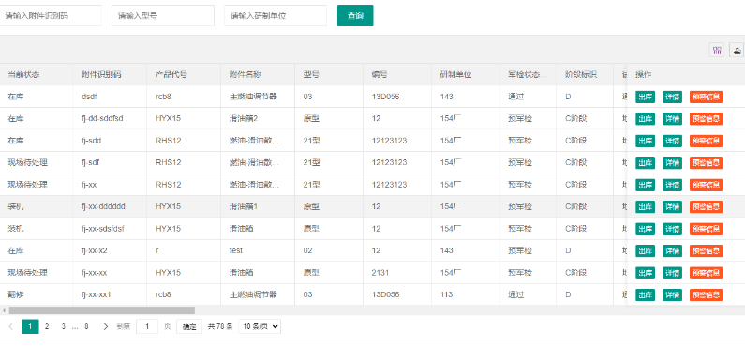Screen dimensions: 745x346
Task: Select the cell 滑油箱1
Action: [x=258, y=206]
